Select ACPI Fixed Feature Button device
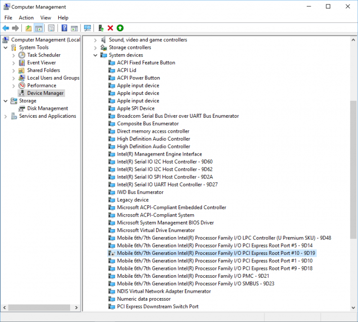This screenshot has height=322, width=358. (x=146, y=63)
